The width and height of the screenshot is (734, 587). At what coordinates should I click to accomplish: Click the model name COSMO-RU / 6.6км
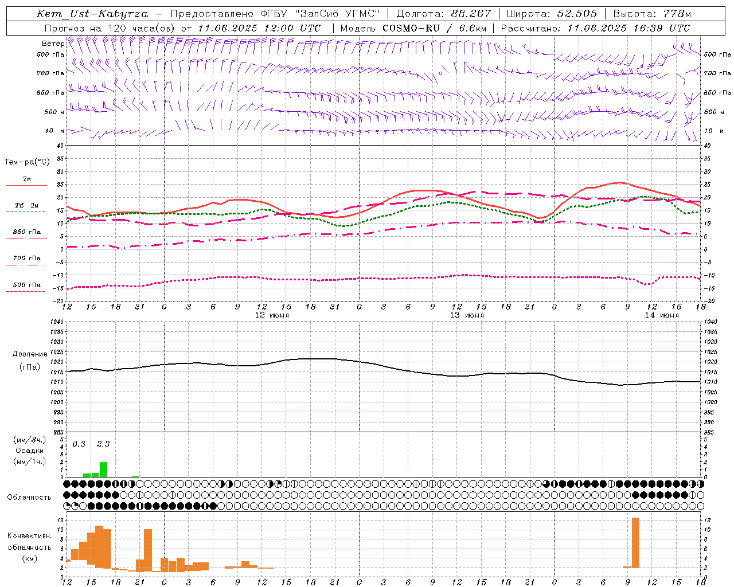point(434,28)
